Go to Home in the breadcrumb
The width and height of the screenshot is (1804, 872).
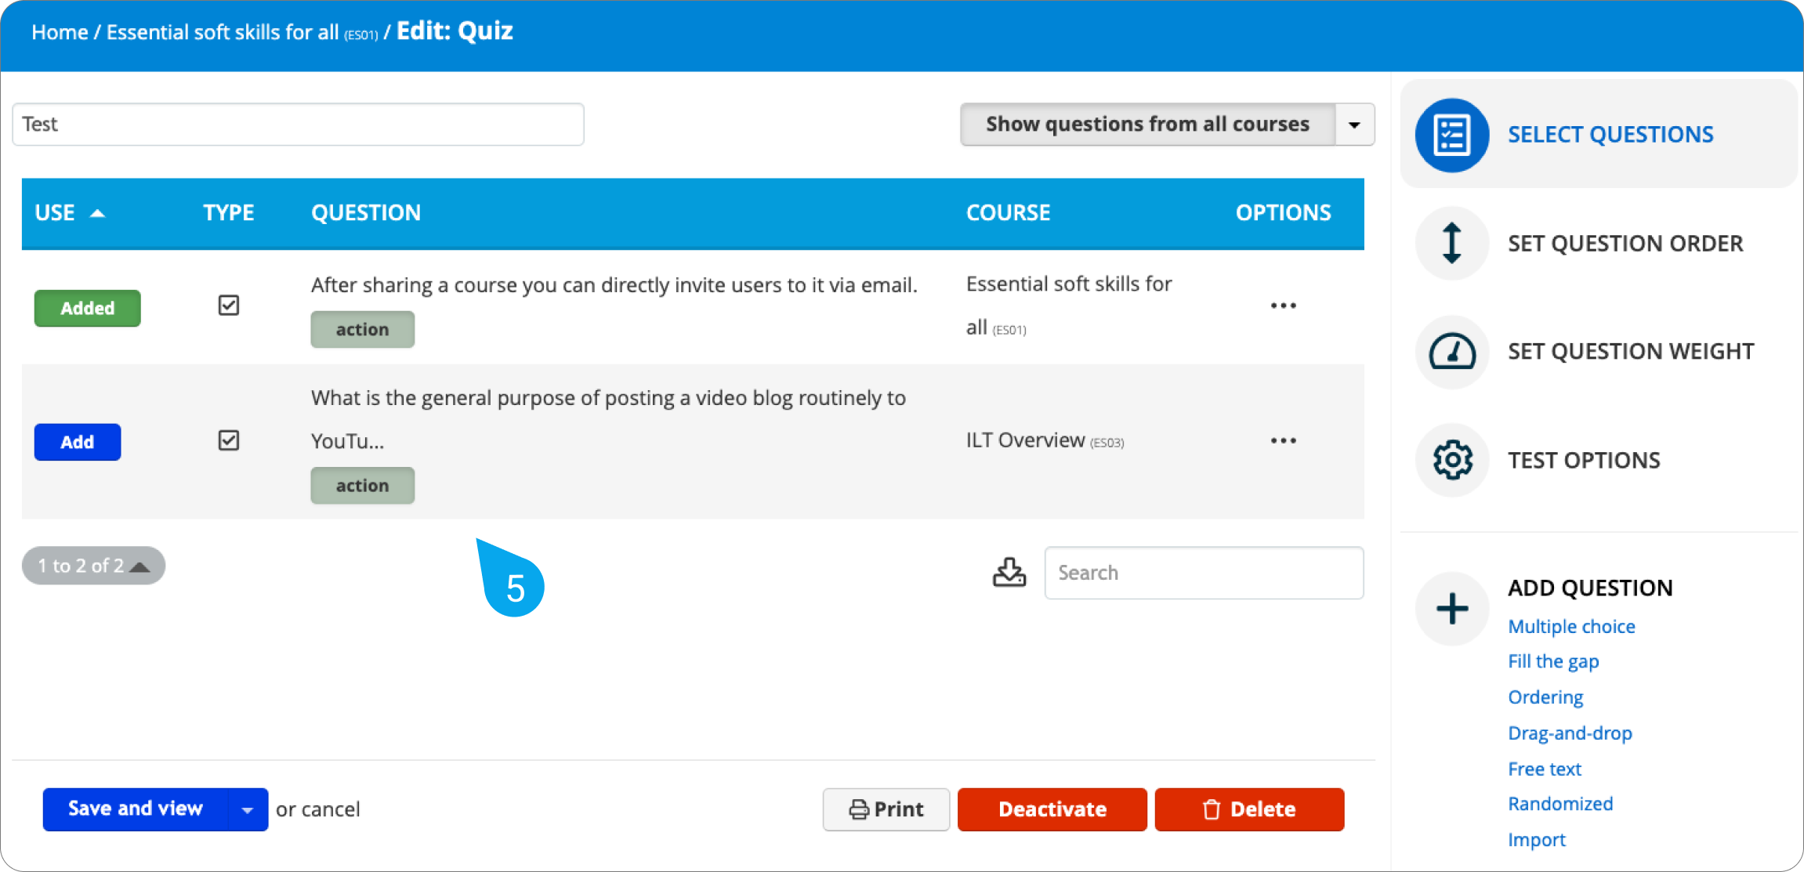click(x=60, y=32)
